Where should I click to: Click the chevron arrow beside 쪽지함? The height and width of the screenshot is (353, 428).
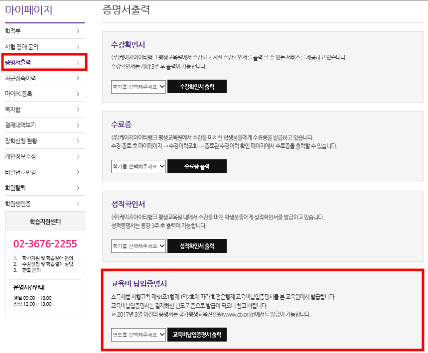tap(78, 110)
